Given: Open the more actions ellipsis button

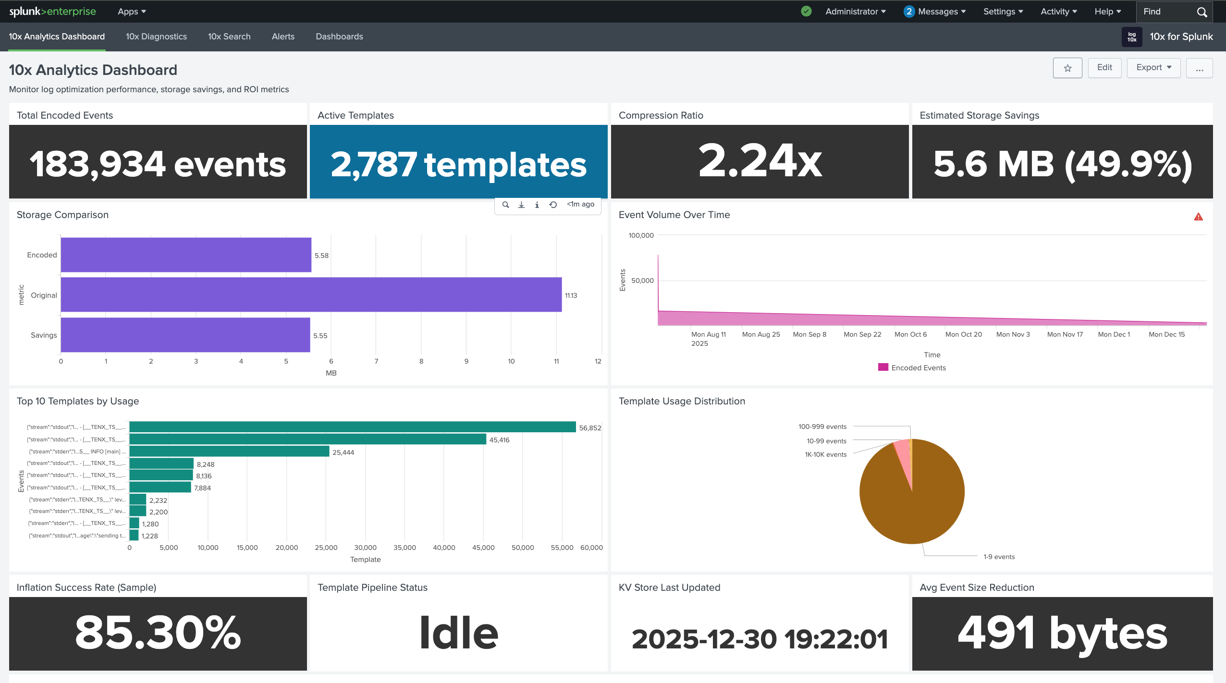Looking at the screenshot, I should click(1199, 68).
